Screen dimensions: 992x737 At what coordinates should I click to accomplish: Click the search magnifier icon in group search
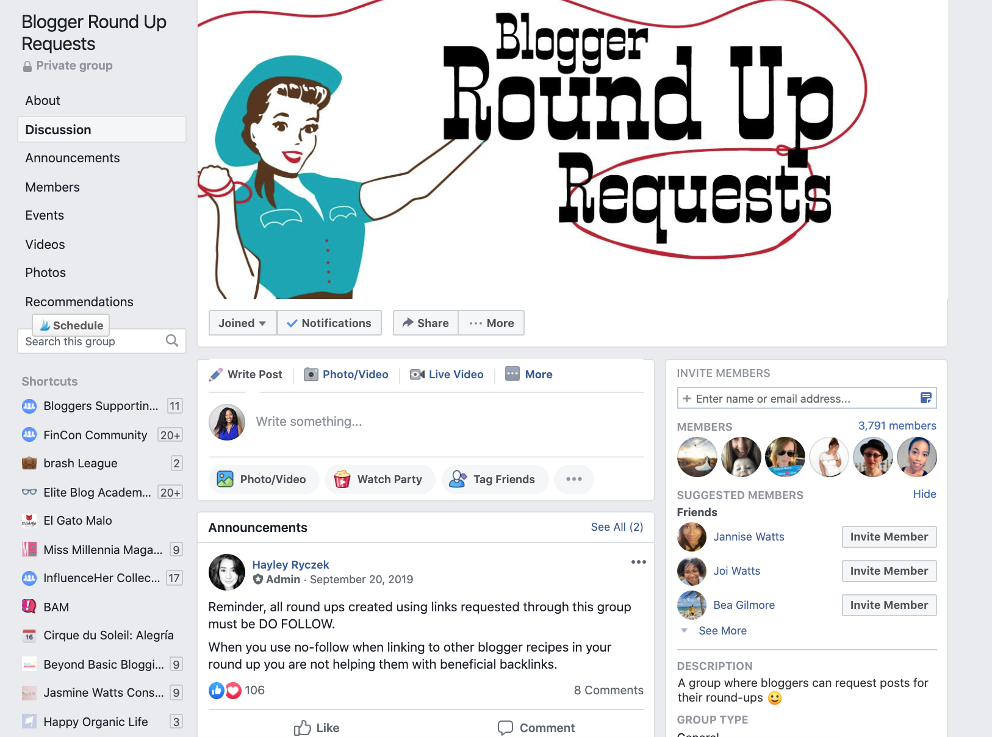pos(172,340)
